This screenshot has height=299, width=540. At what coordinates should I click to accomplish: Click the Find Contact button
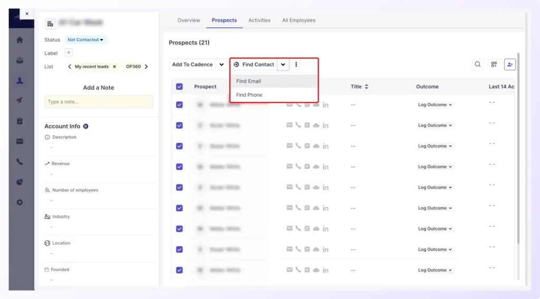click(254, 64)
